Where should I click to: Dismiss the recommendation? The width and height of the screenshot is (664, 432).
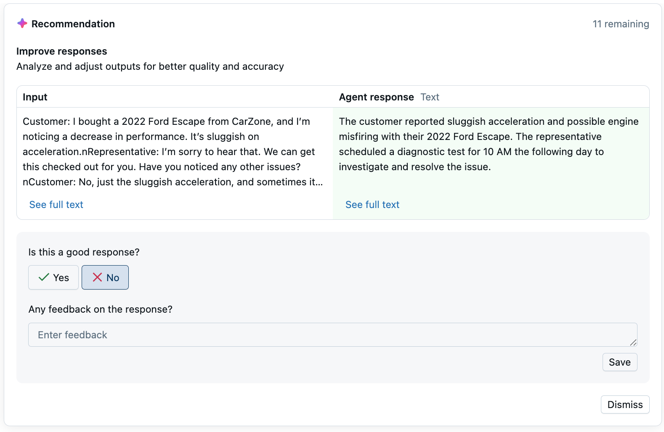point(625,405)
